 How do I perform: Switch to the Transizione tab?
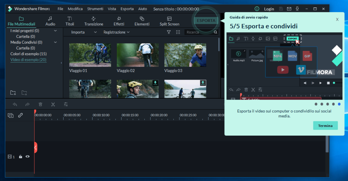pos(94,21)
